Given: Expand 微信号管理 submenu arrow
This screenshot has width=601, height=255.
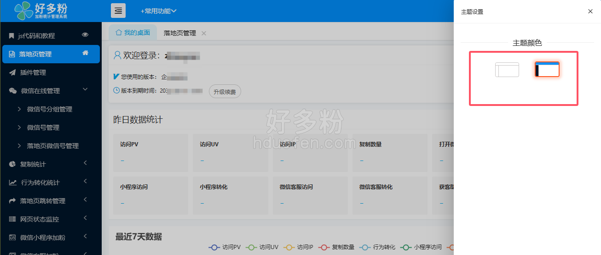Looking at the screenshot, I should tap(19, 127).
